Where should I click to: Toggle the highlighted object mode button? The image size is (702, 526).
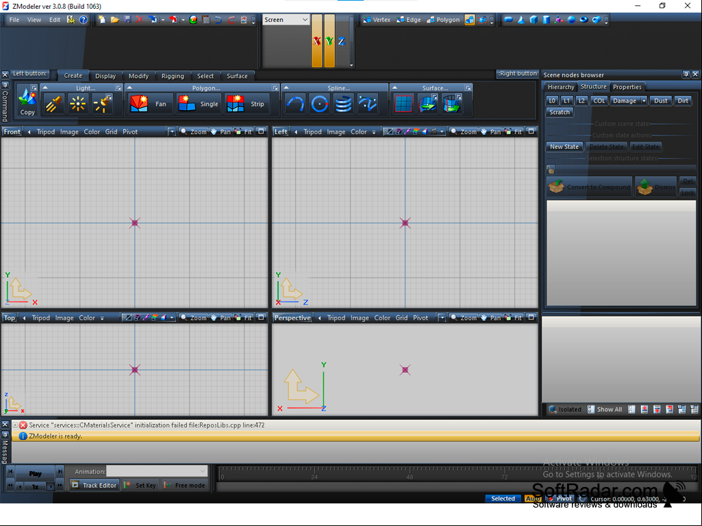(469, 20)
